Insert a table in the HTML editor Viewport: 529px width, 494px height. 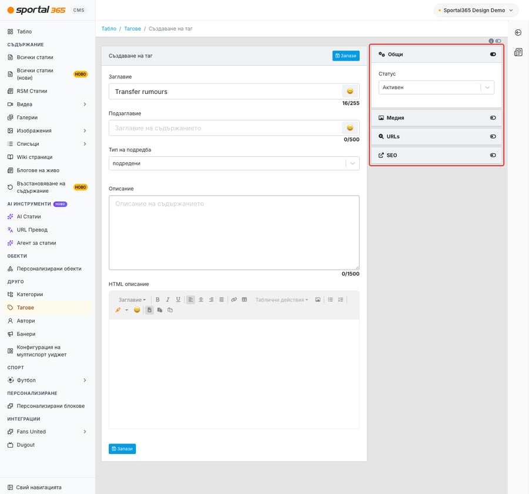coord(245,300)
